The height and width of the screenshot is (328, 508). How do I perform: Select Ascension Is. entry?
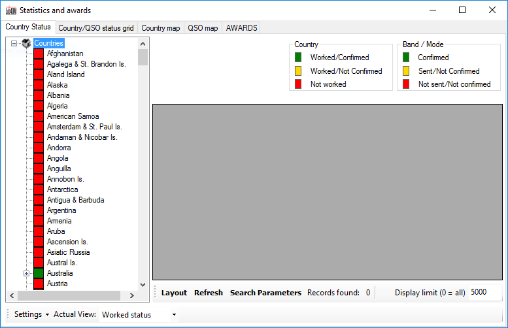pyautogui.click(x=67, y=242)
